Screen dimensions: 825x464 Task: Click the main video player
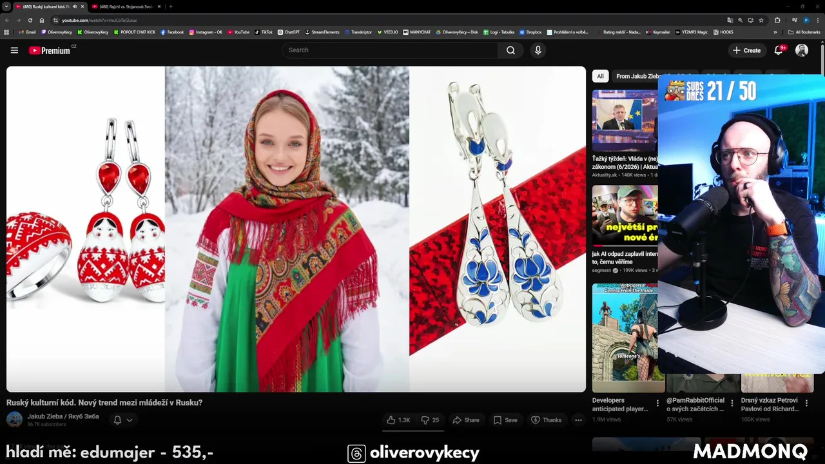[296, 229]
